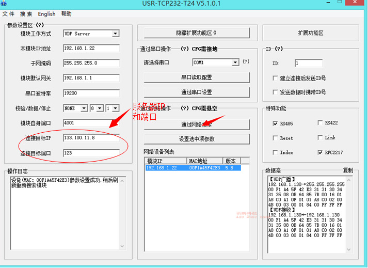Viewport: 368px width, 268px height.
Task: Click the 设置选中项参数 button
Action: [x=197, y=139]
